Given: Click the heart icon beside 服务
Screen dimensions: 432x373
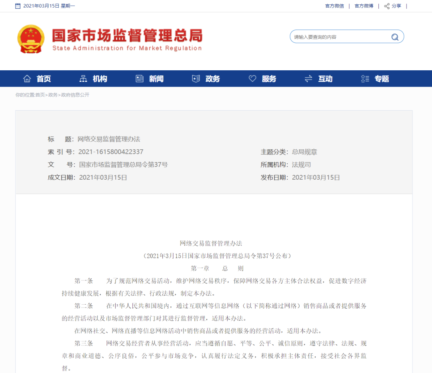Looking at the screenshot, I should [x=252, y=79].
